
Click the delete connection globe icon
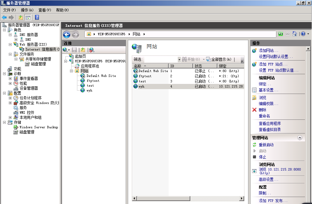coord(92,50)
